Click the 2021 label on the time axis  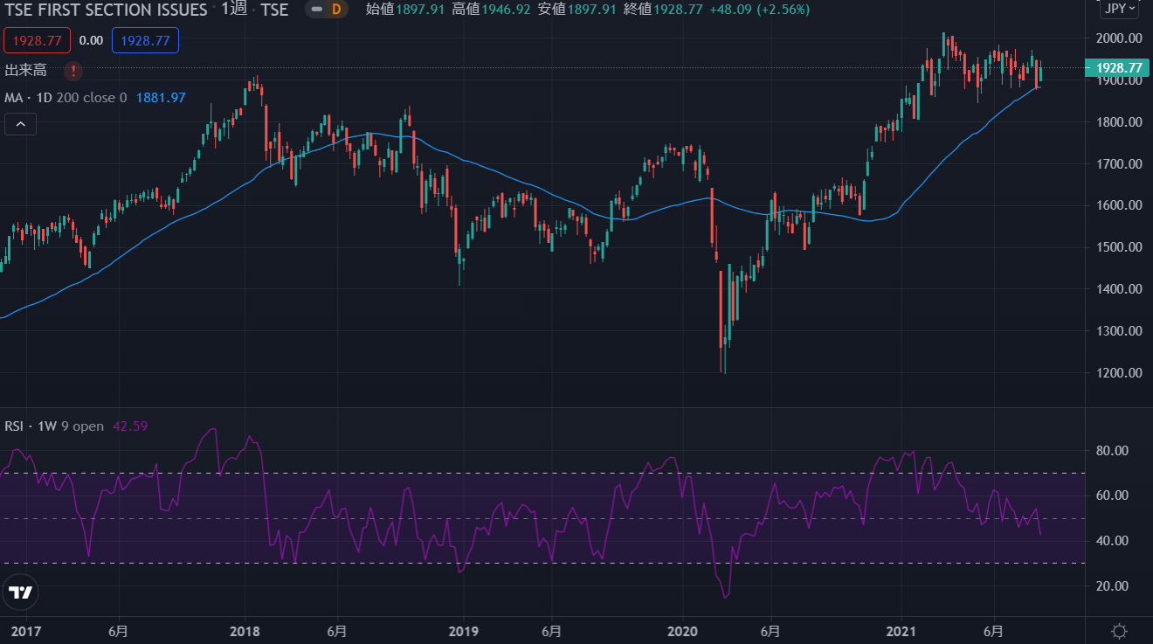click(901, 631)
